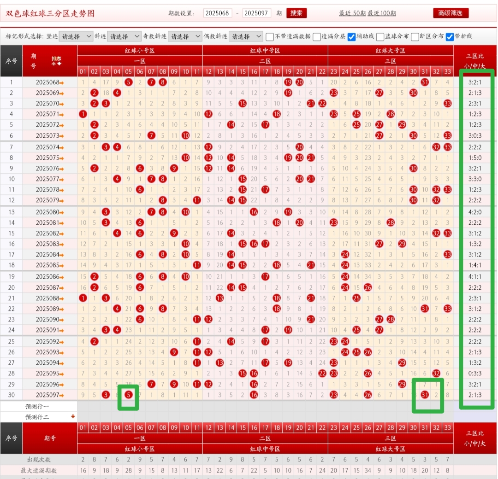
Task: Click orange arrow beside issue 2025097
Action: [62, 395]
